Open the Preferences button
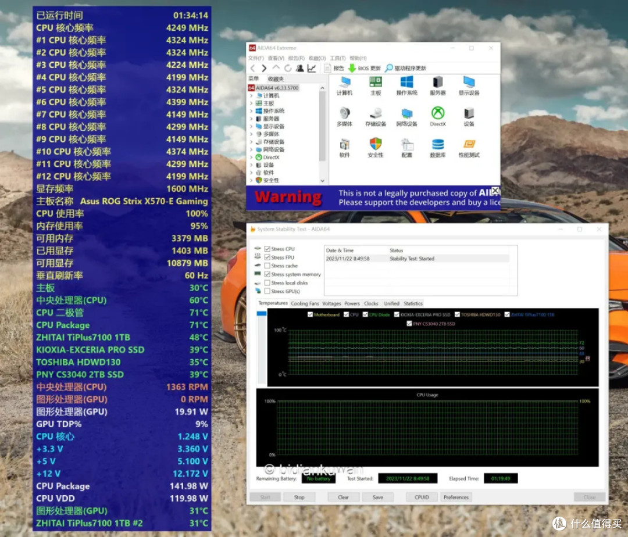This screenshot has width=628, height=537. coord(456,497)
